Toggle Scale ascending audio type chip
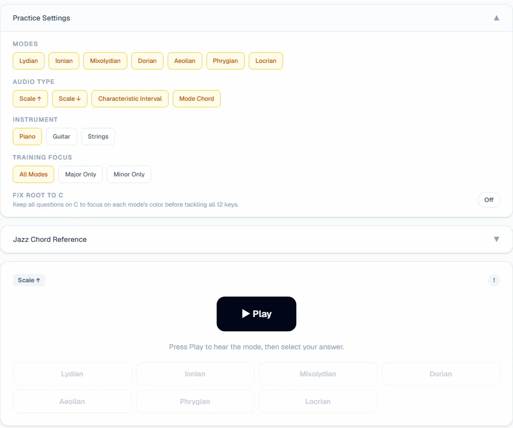 click(x=31, y=99)
